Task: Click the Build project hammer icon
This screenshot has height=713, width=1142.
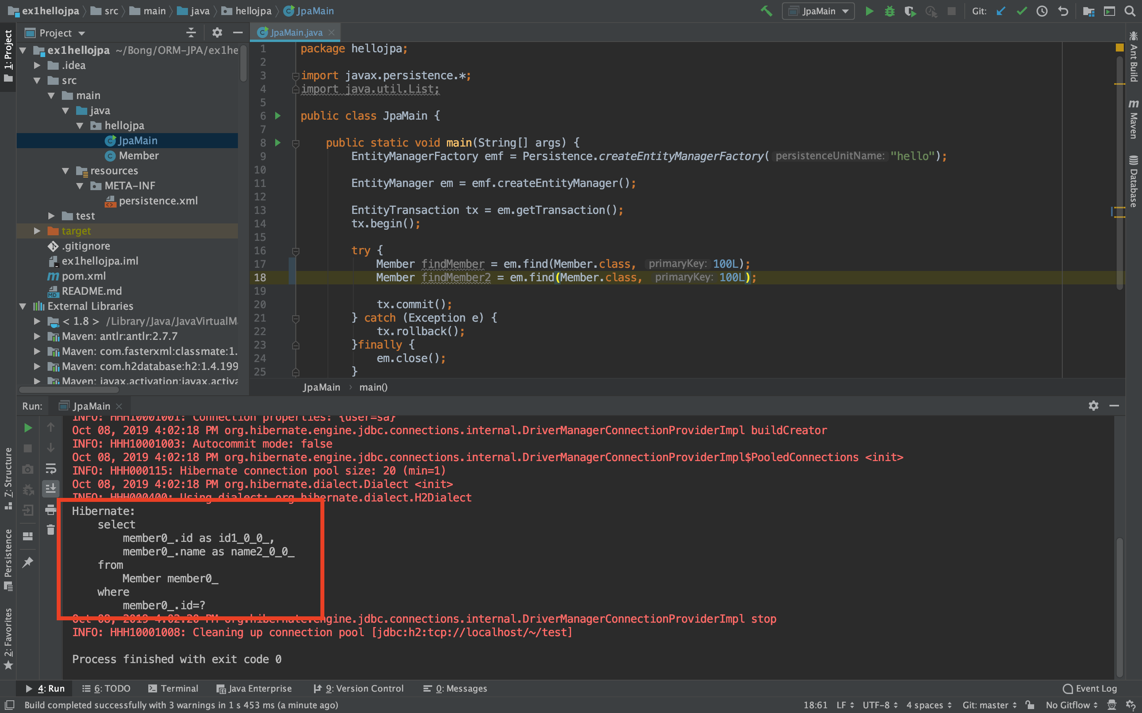Action: (x=766, y=11)
